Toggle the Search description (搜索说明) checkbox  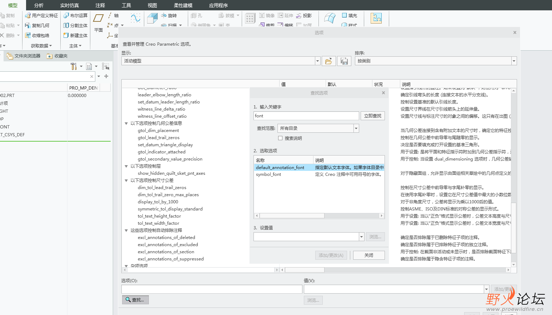280,138
